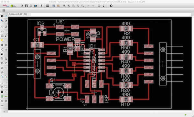Select the Show eye tool
Screen dimensions: 194x117
6,16
